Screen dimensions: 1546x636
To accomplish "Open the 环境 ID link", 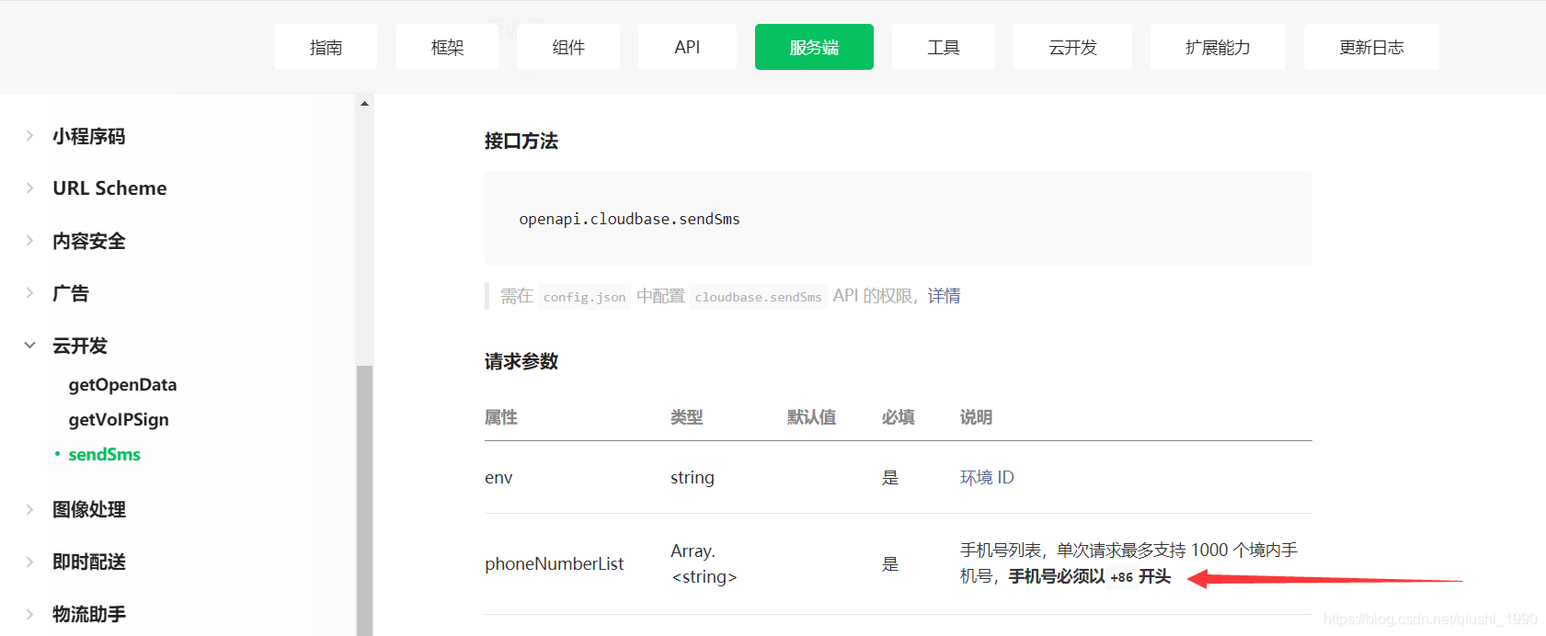I will click(x=987, y=478).
